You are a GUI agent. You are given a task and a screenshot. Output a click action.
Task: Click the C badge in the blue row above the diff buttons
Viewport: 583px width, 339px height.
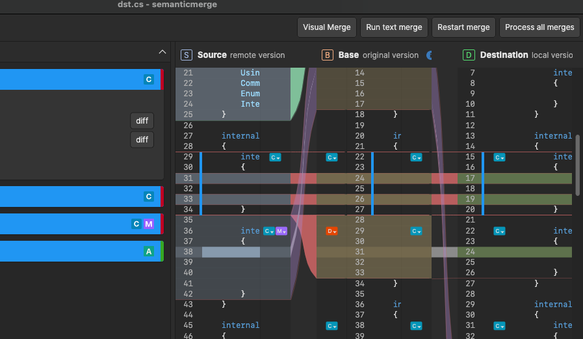[x=149, y=79]
